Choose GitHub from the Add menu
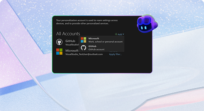The height and width of the screenshot is (111, 204). point(92,46)
